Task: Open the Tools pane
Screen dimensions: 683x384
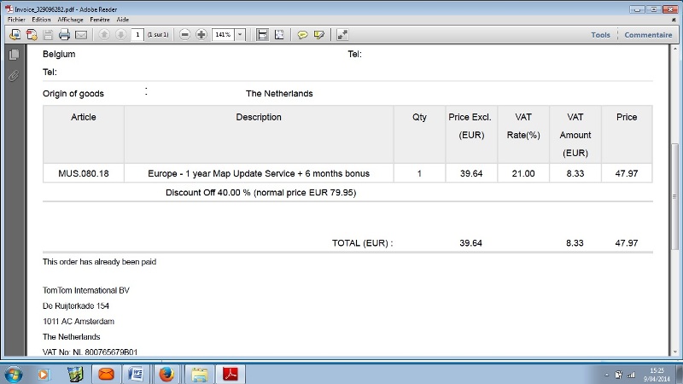Action: [x=600, y=35]
